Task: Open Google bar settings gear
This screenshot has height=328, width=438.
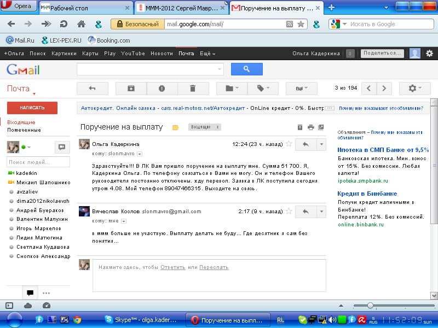Action: coord(429,53)
